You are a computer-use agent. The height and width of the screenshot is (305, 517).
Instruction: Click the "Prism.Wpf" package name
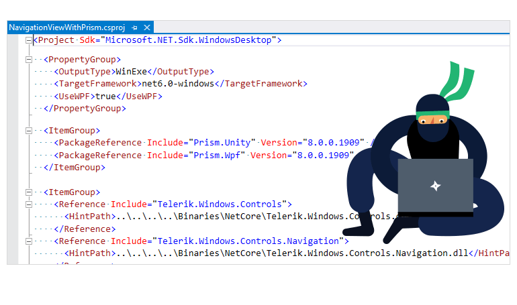(x=217, y=155)
